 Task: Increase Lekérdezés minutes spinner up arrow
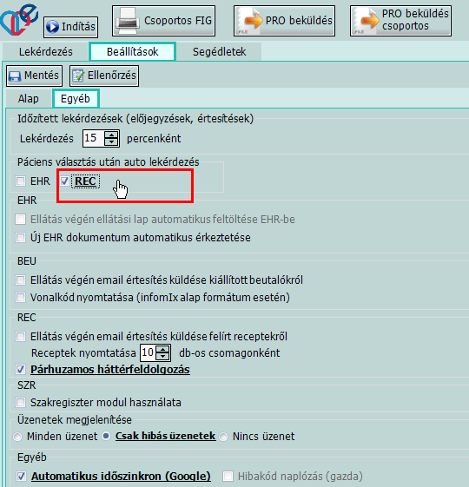pos(111,135)
